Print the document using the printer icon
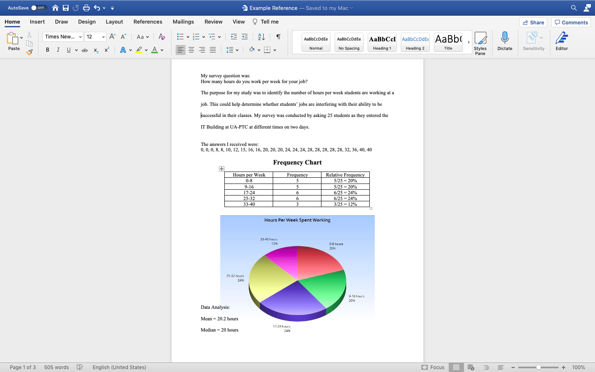Image resolution: width=595 pixels, height=372 pixels. (x=86, y=8)
